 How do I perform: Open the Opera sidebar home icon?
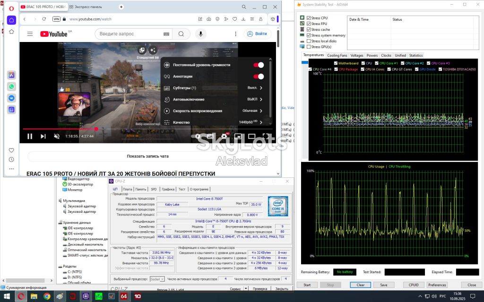point(11,20)
